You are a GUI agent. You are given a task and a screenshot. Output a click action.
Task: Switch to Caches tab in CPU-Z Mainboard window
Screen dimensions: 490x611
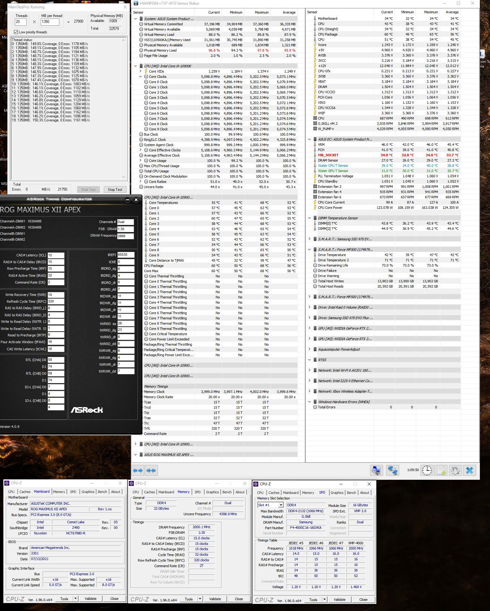click(25, 492)
